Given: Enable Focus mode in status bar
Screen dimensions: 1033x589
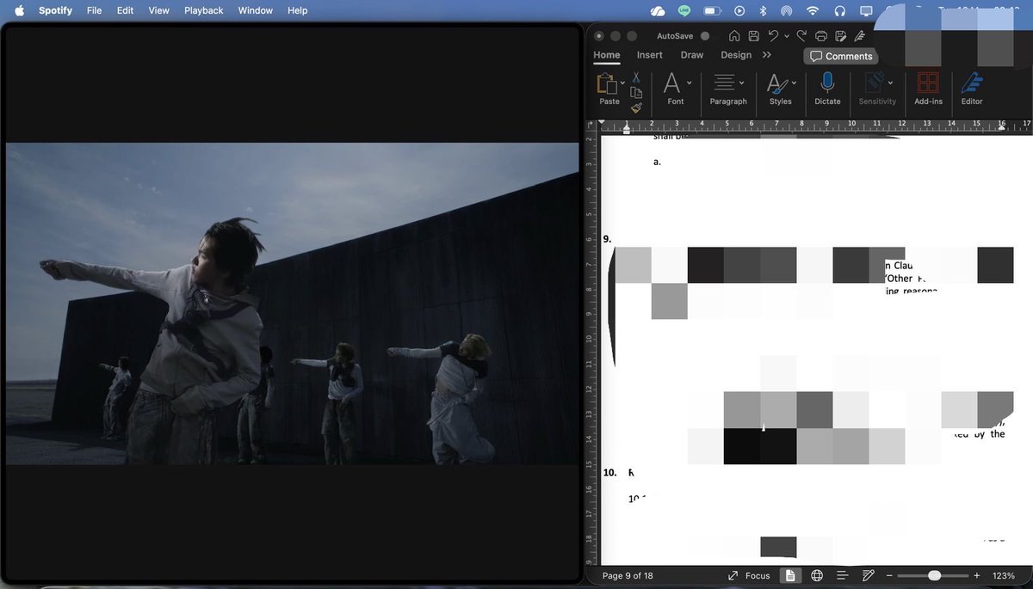Looking at the screenshot, I should 749,575.
